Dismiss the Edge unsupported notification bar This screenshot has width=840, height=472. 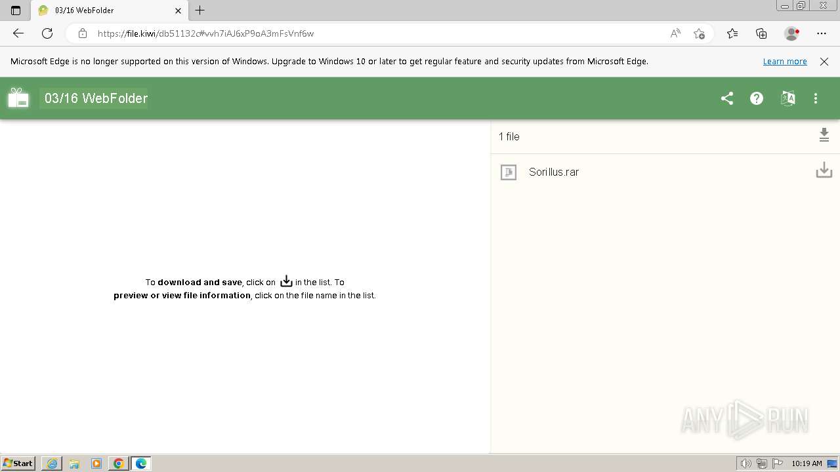824,62
